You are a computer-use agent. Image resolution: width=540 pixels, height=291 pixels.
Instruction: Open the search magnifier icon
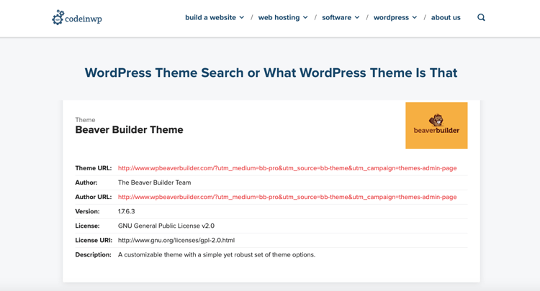(x=481, y=17)
